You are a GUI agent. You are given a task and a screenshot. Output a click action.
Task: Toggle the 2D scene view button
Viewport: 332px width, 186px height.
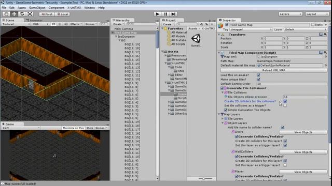(53, 24)
